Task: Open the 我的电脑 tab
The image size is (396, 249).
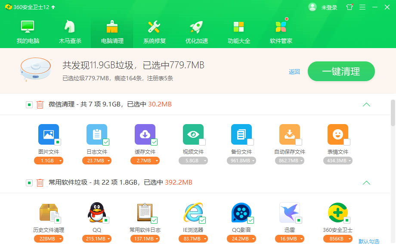Action: point(28,32)
